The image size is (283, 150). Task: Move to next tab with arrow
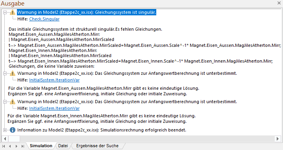coord(17,146)
